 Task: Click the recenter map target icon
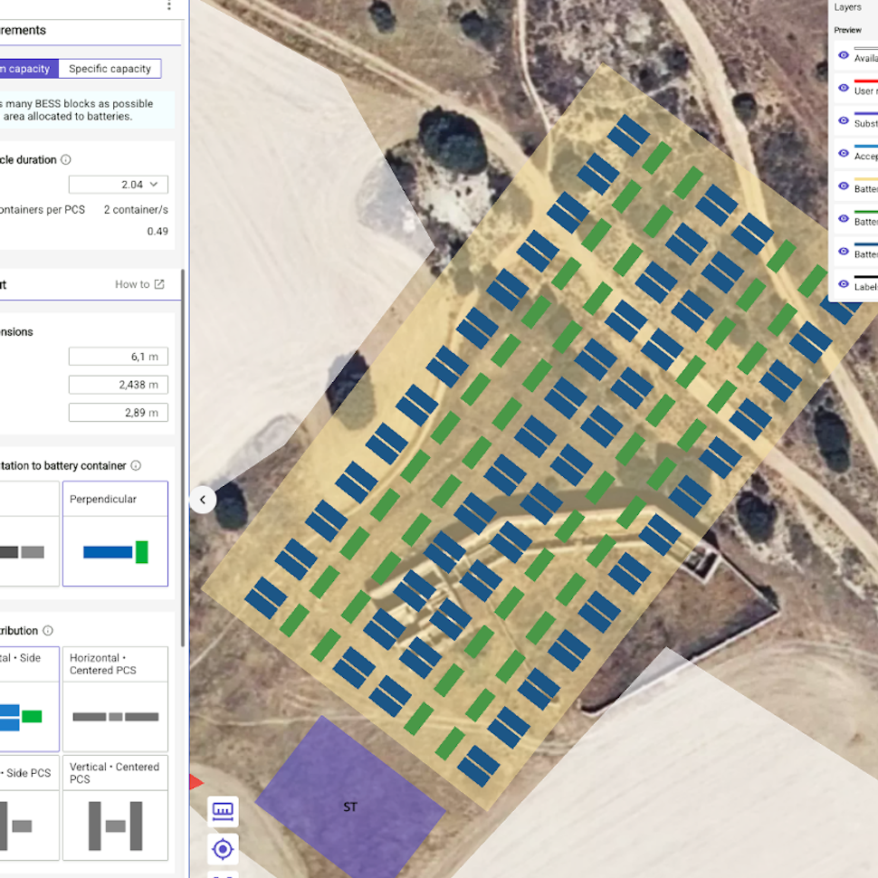[223, 849]
